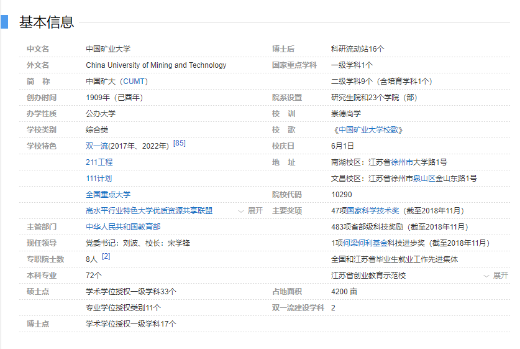The height and width of the screenshot is (349, 520).
Task: Open the 111计划 link
Action: pyautogui.click(x=99, y=179)
